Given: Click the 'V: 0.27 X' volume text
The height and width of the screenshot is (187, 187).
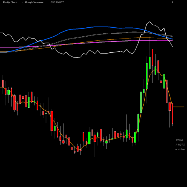Looking at the screenshot, I should (x=180, y=145).
